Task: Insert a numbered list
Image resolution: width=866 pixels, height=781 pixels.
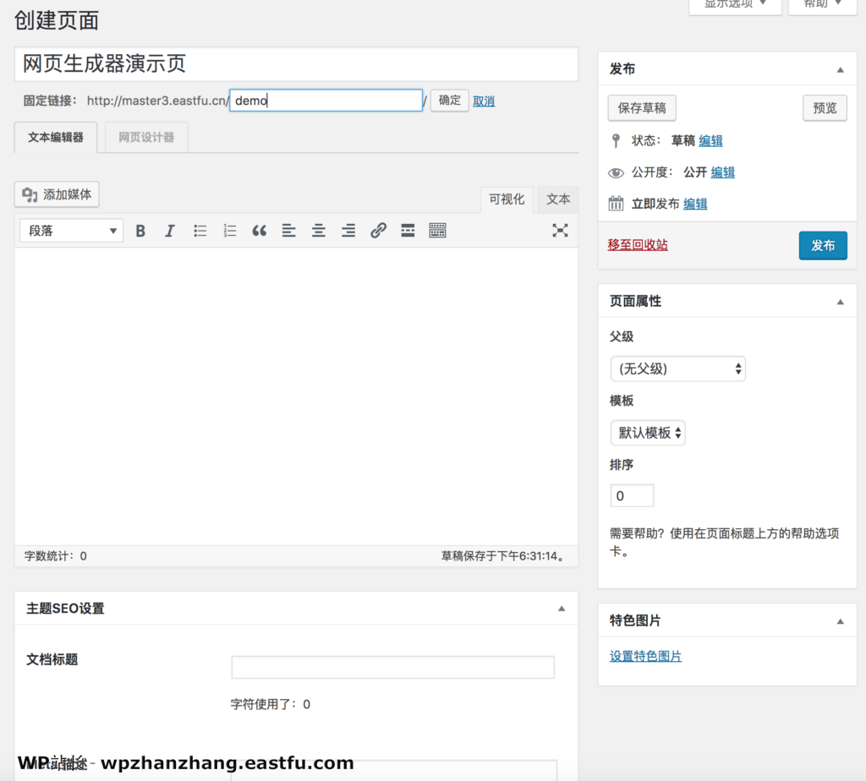Action: click(x=229, y=230)
